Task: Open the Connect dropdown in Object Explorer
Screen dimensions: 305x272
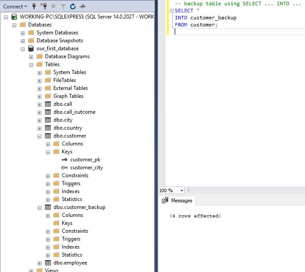Action: (x=15, y=7)
